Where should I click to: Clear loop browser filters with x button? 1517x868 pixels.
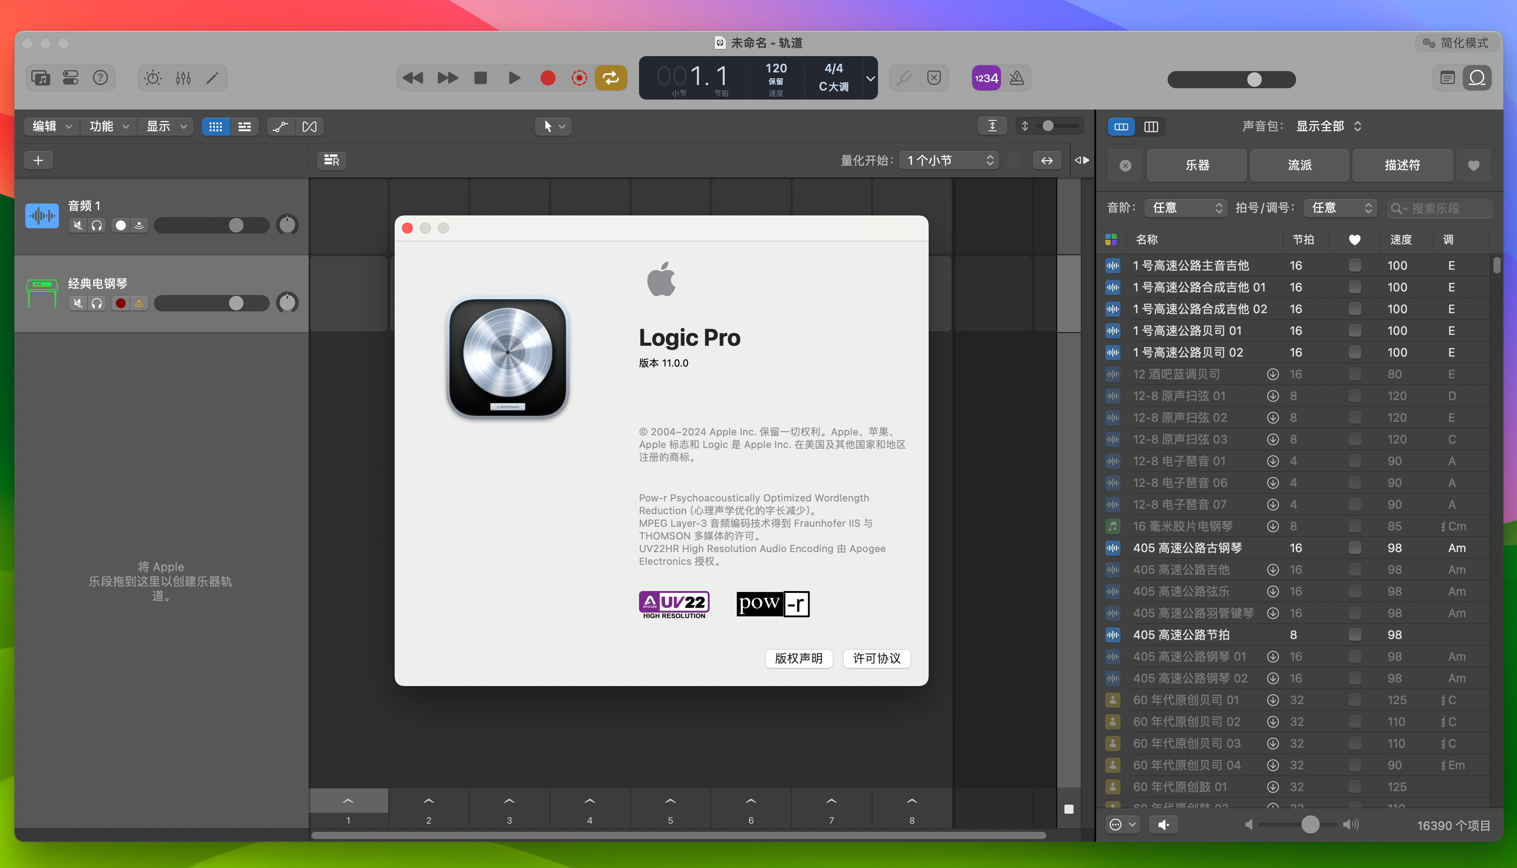tap(1125, 166)
